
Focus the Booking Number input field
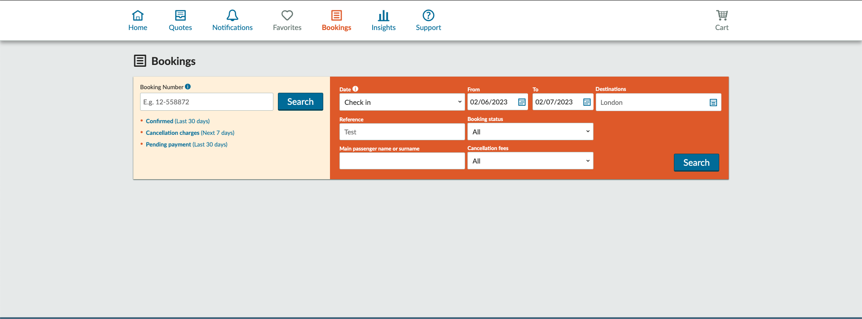207,102
